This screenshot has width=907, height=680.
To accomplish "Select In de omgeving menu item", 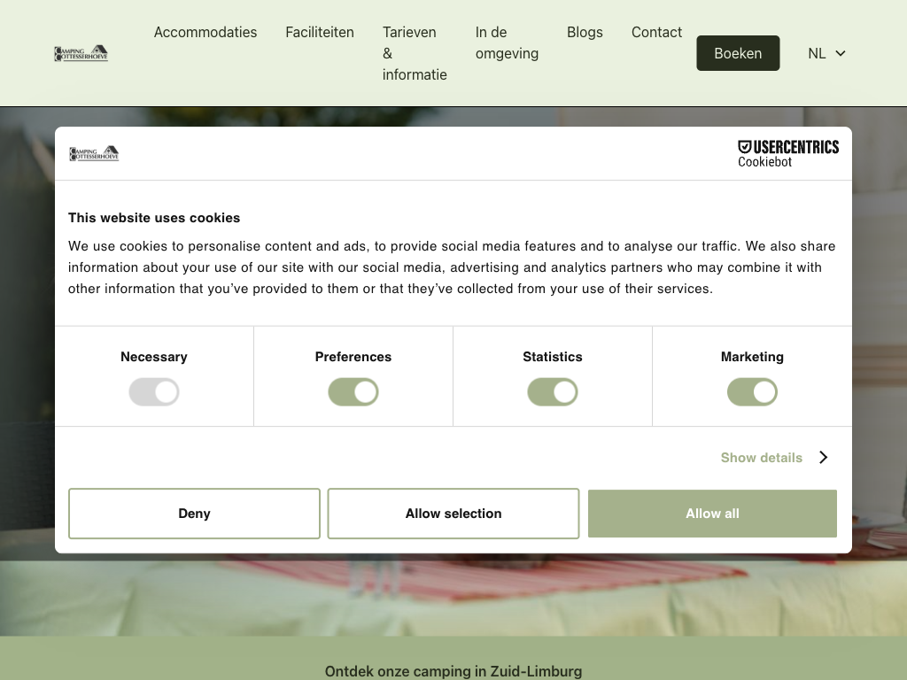I will (x=507, y=42).
